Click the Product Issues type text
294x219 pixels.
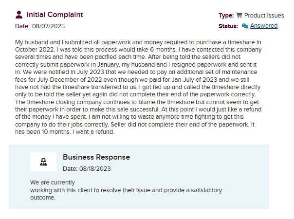[x=264, y=16]
